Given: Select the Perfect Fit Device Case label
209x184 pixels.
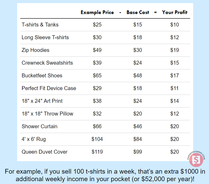Looking at the screenshot, I should coord(49,88).
